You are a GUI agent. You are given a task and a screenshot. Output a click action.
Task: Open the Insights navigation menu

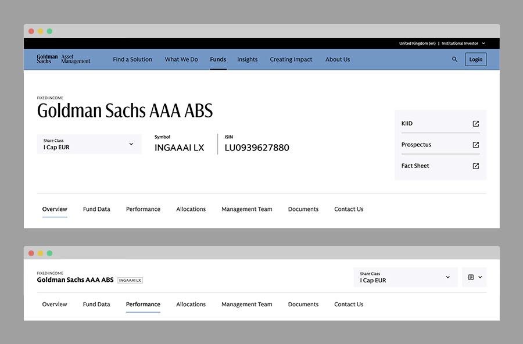click(247, 59)
